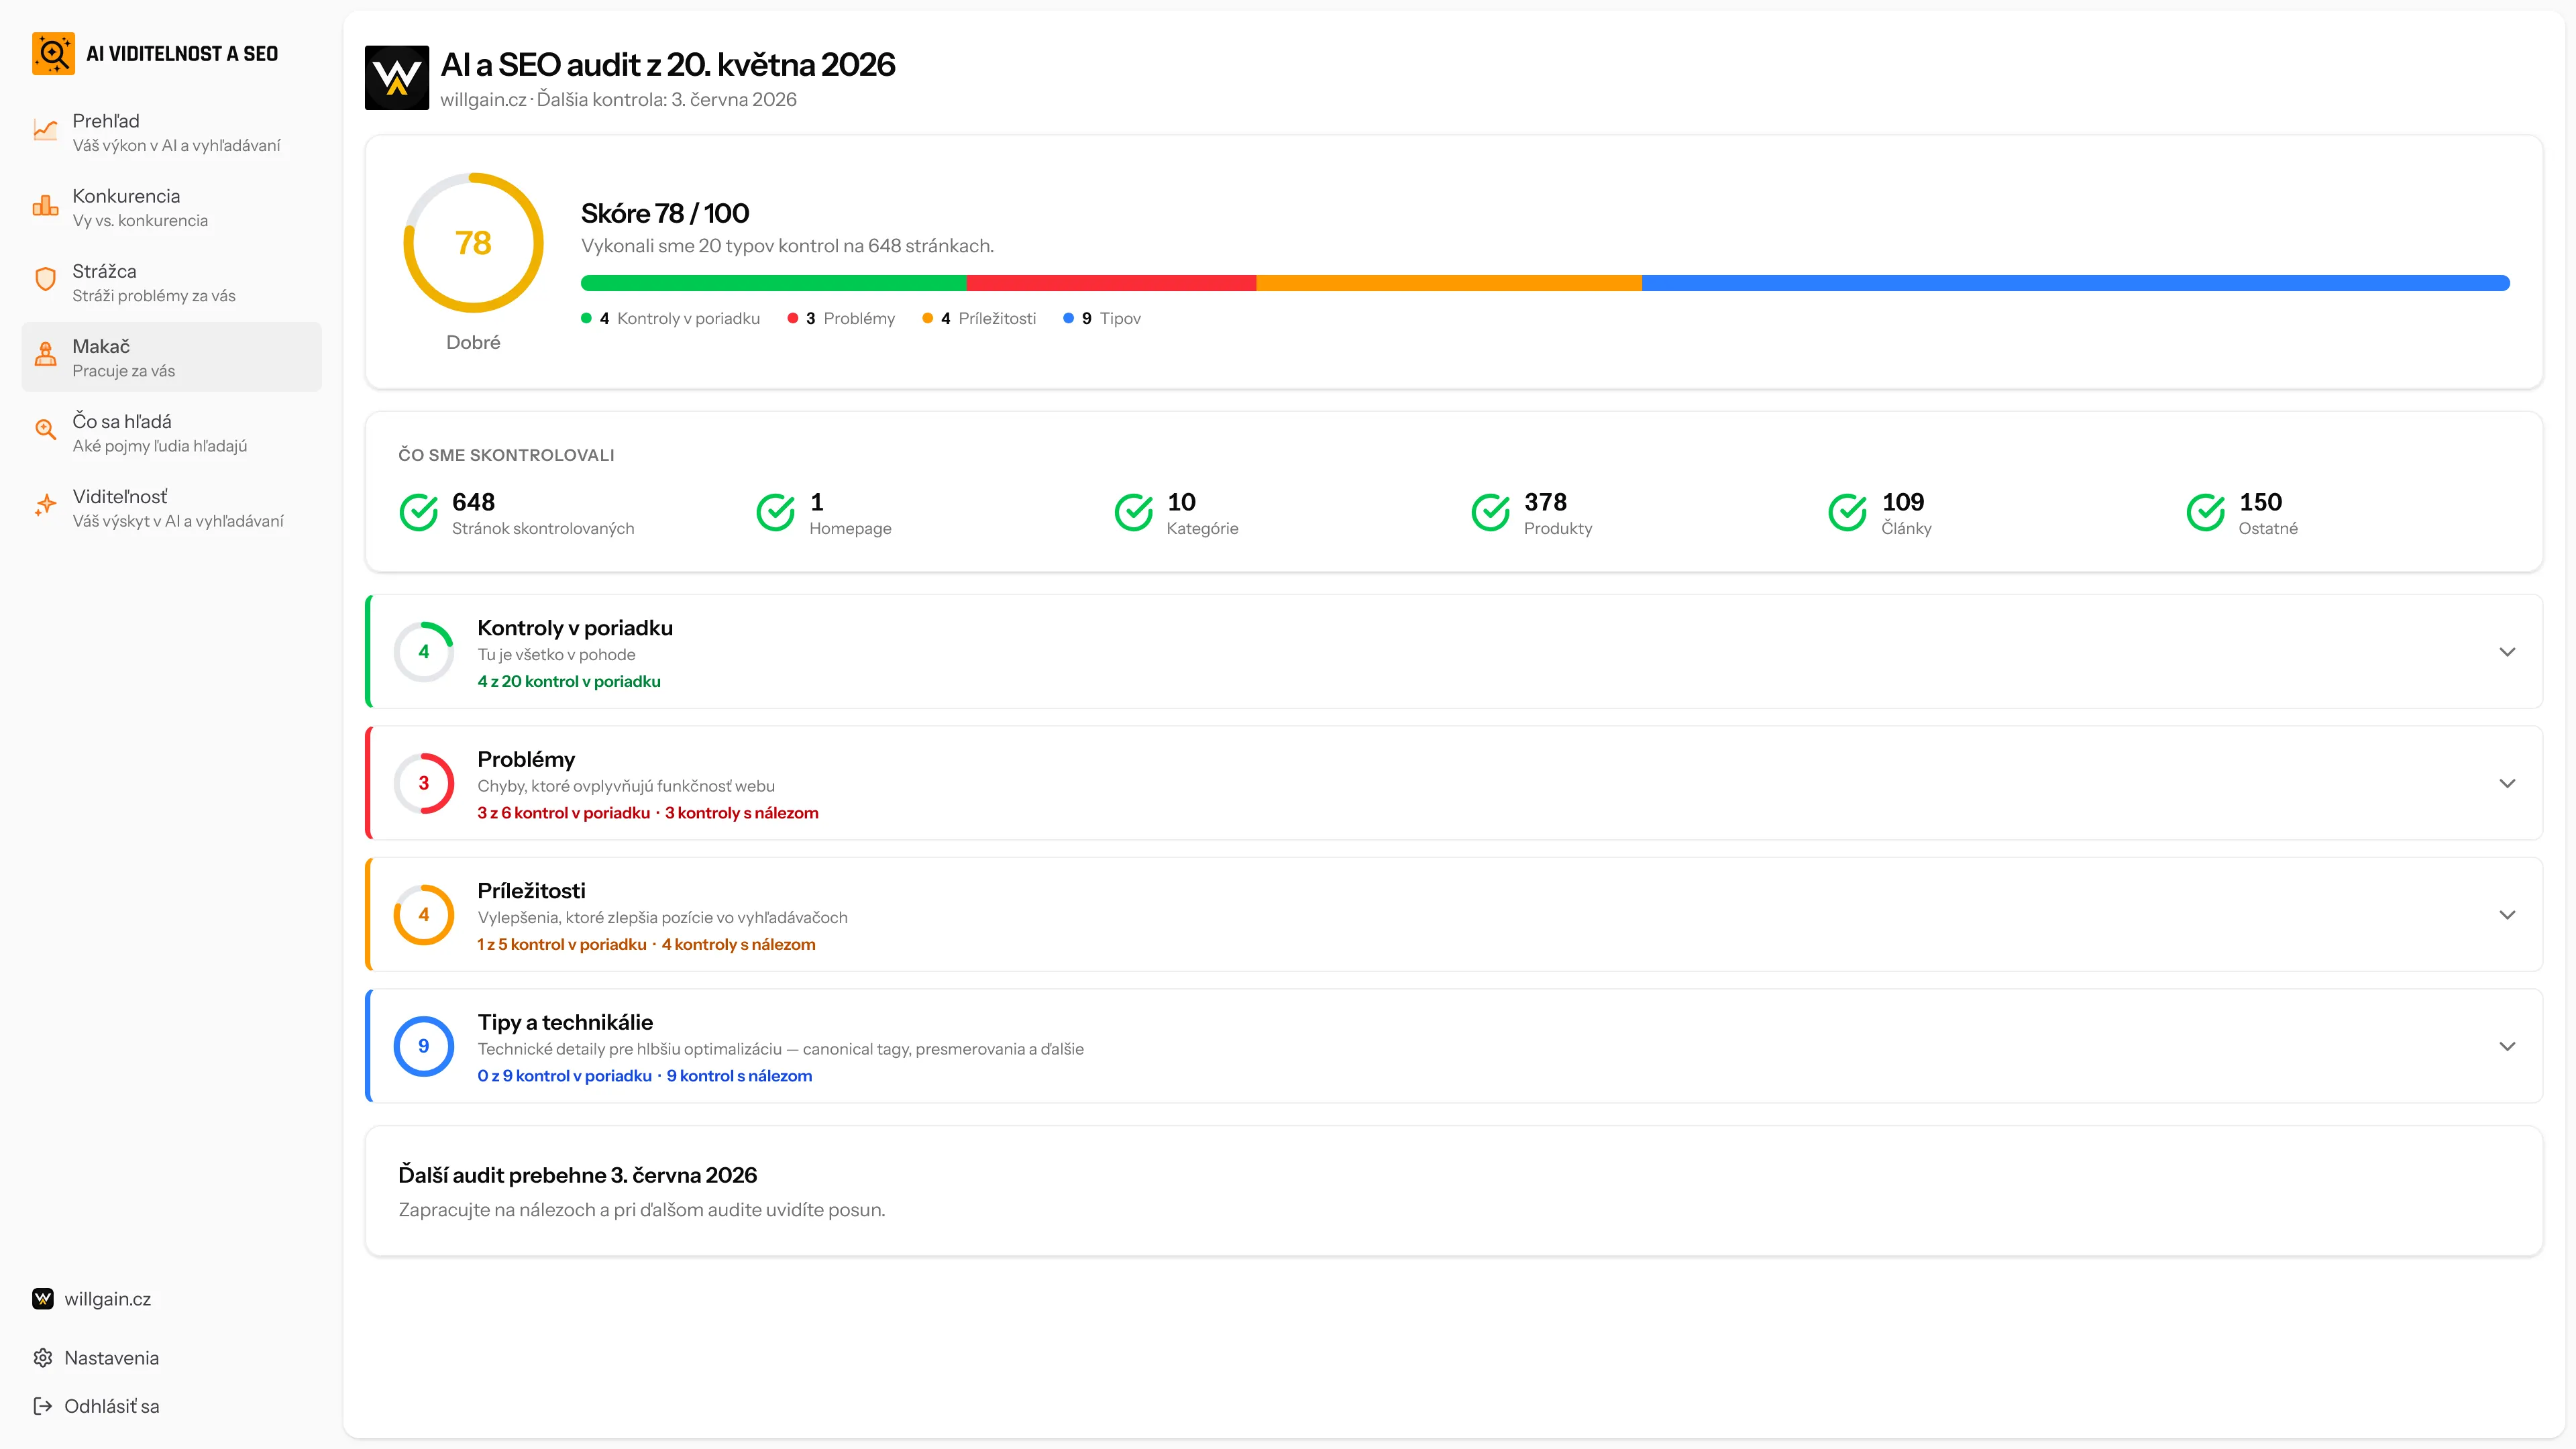This screenshot has height=1449, width=2576.
Task: Click the green checkmark next to 648 Stránok
Action: click(419, 512)
